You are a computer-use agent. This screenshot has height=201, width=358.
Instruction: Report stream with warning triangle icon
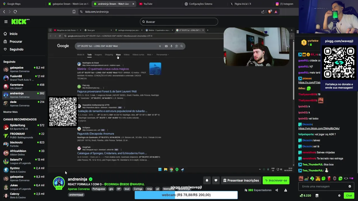286,190
